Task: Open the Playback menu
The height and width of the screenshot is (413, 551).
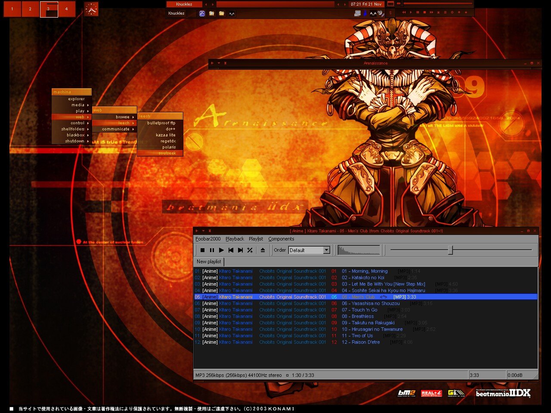Action: pyautogui.click(x=235, y=239)
